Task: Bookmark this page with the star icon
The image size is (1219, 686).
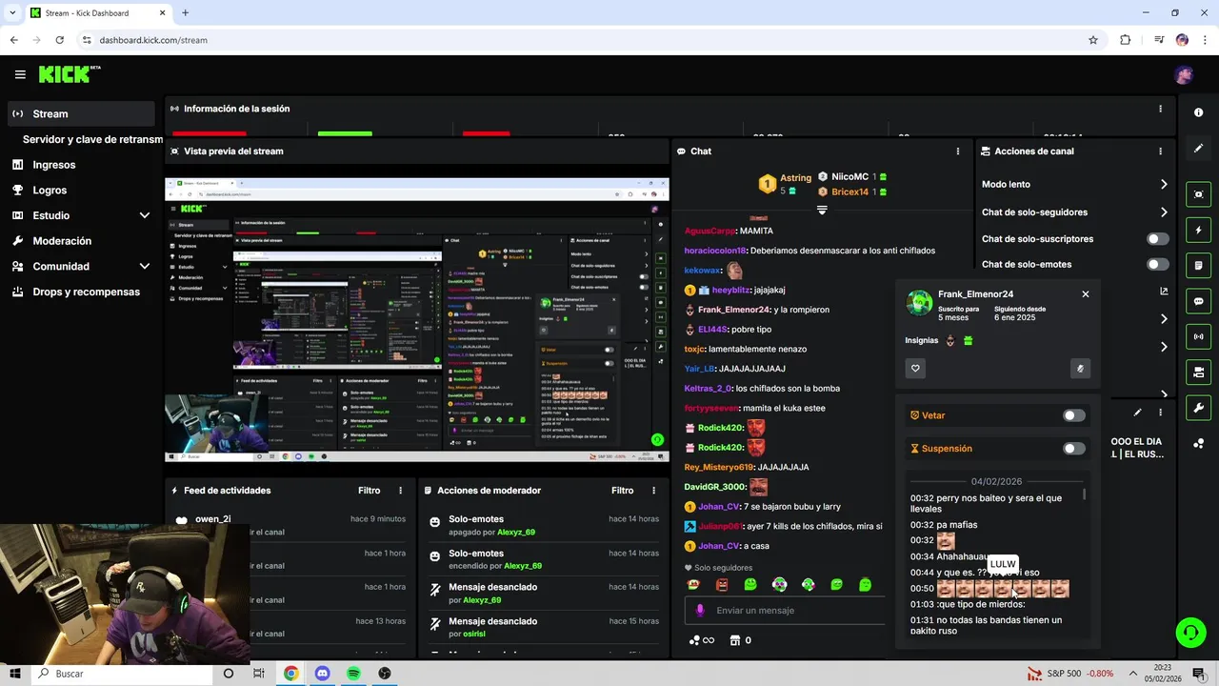Action: point(1093,40)
